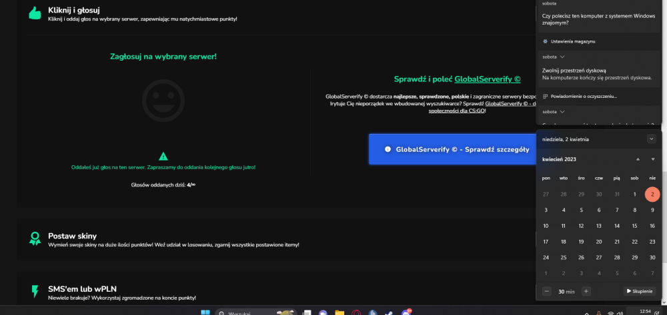Open the Czy polecisz ten komputer notification
667x315 pixels.
point(600,16)
